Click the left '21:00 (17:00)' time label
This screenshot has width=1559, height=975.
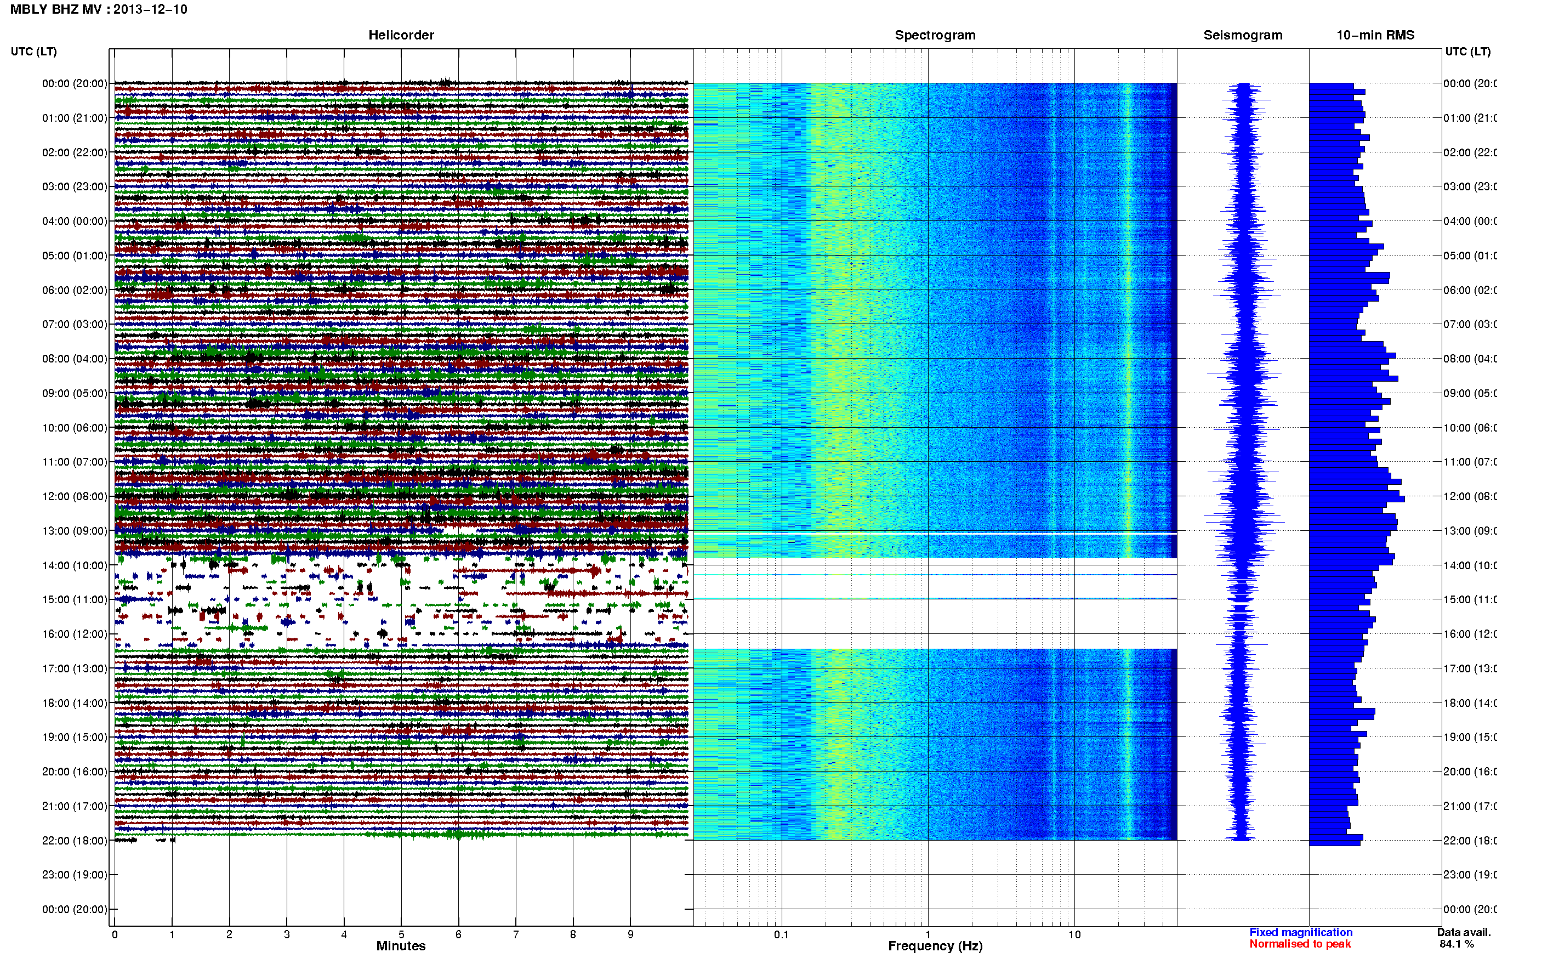tap(75, 806)
